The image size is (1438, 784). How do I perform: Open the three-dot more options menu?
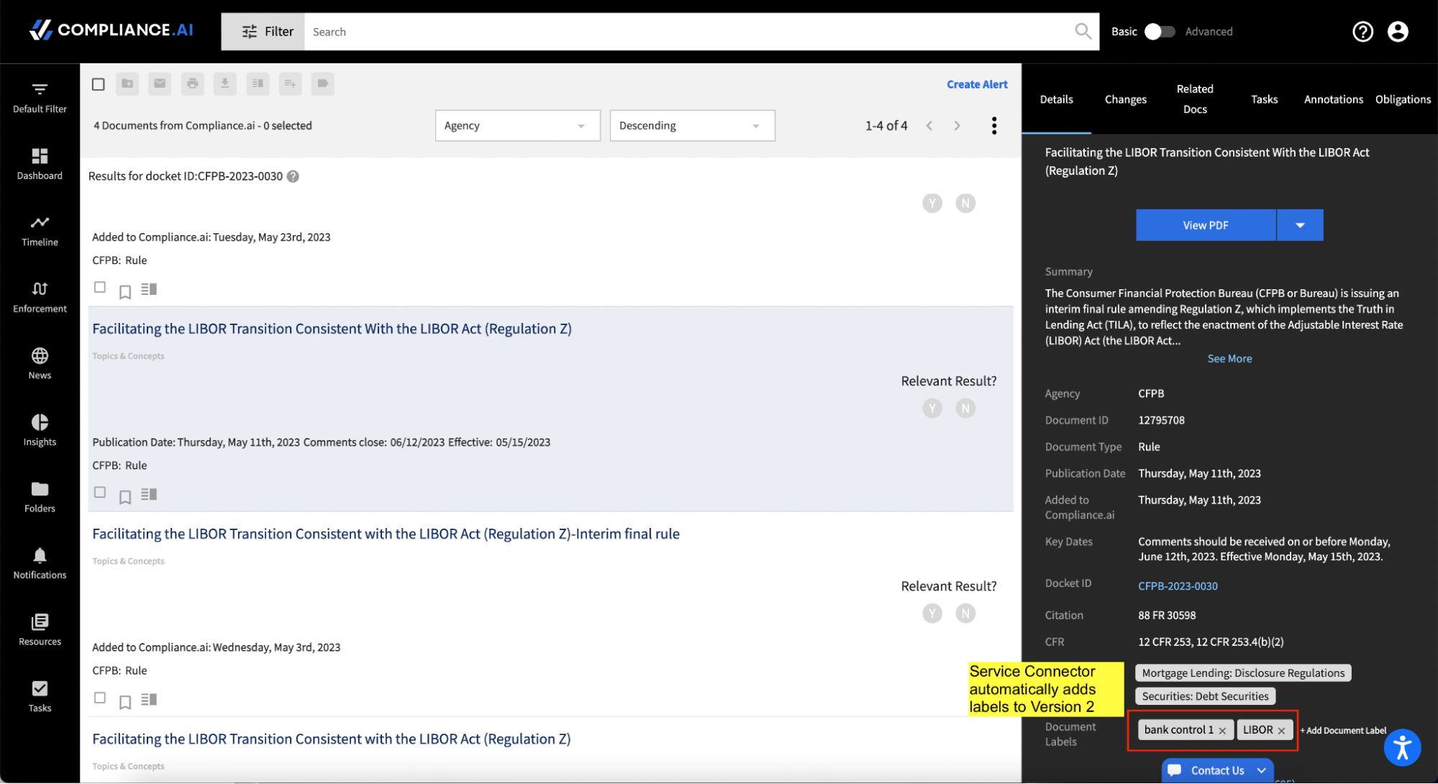994,126
